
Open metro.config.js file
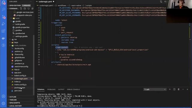pos(20,85)
